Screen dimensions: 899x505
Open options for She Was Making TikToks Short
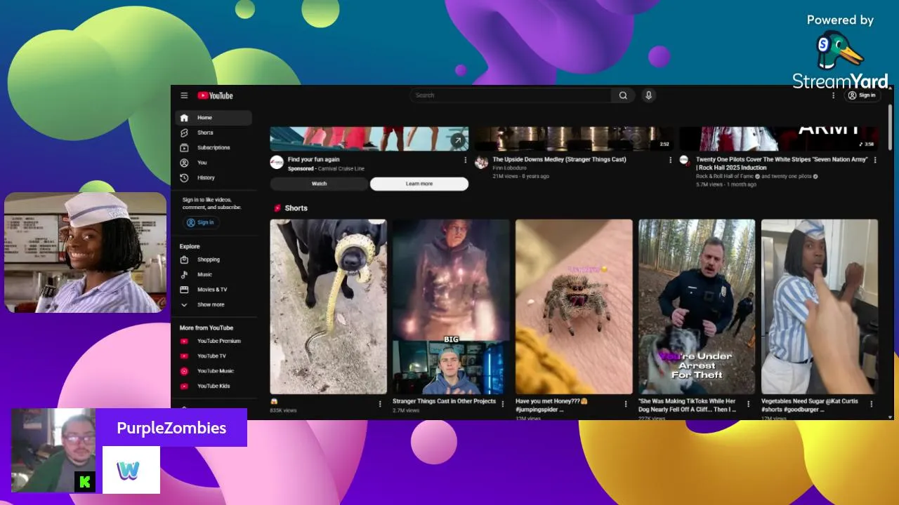(749, 404)
